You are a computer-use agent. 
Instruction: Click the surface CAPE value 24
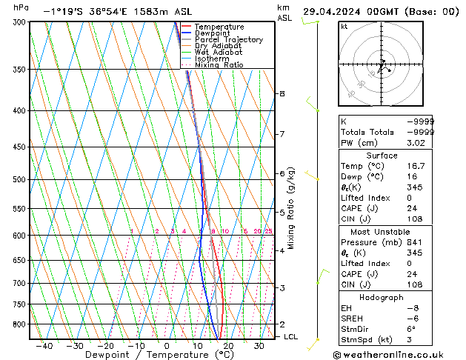point(412,208)
